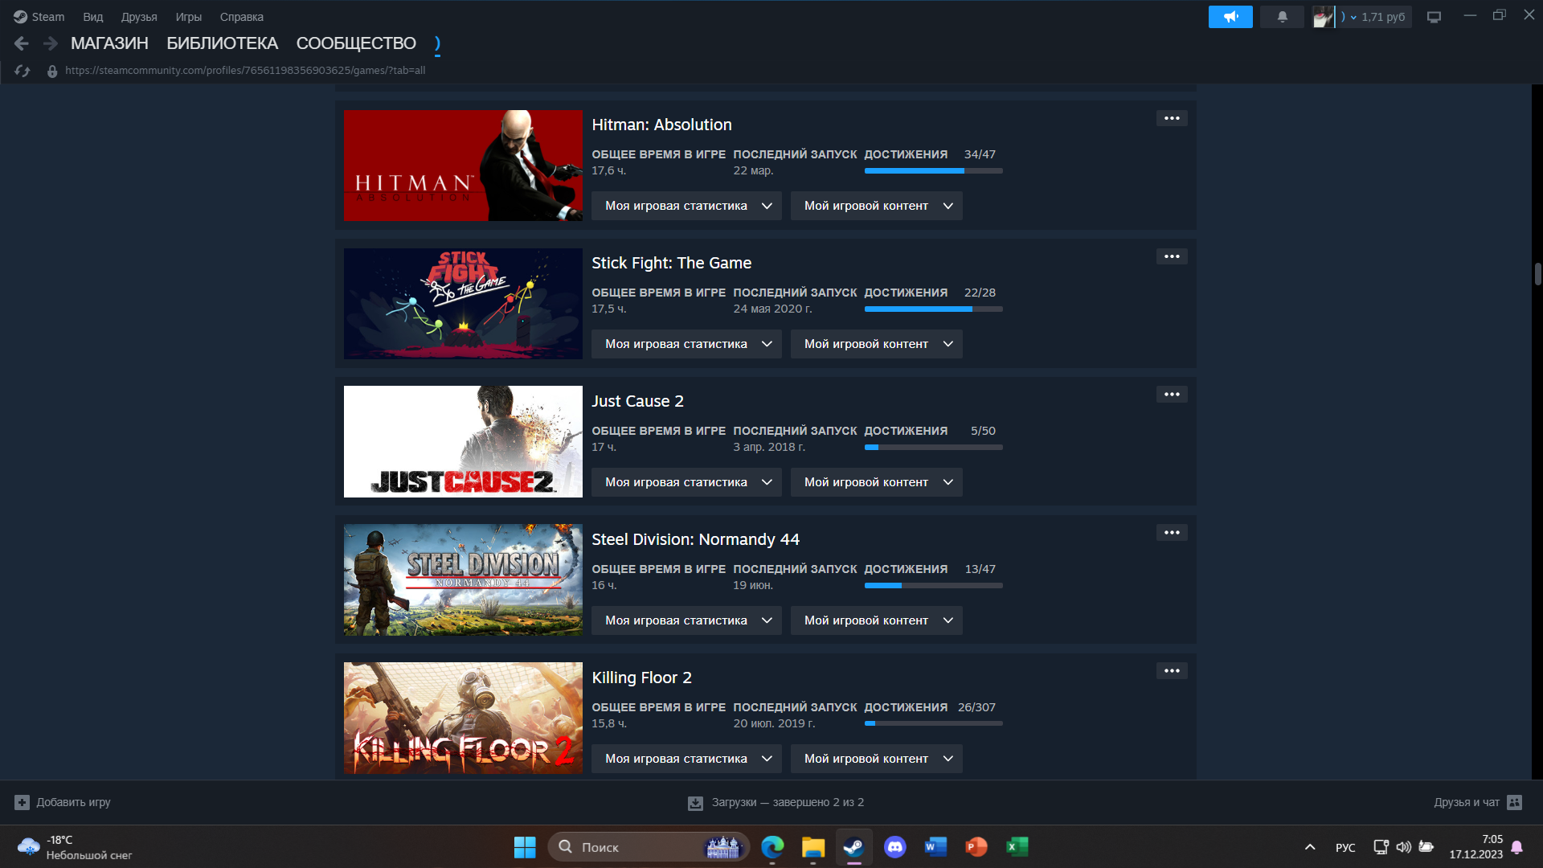Open options menu for Just Cause 2
Screen dimensions: 1543x868
pyautogui.click(x=1172, y=395)
